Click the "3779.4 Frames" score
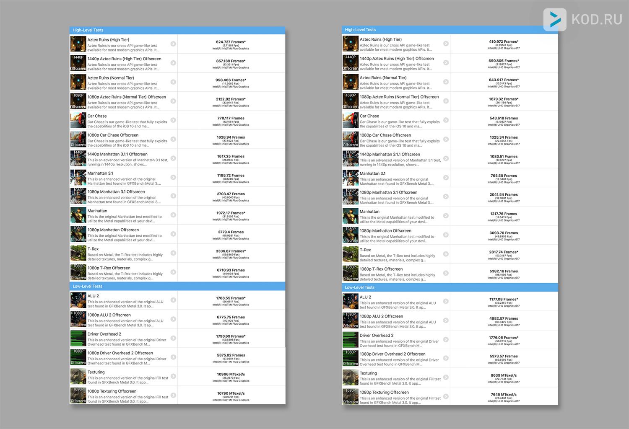The height and width of the screenshot is (429, 629). [x=231, y=232]
